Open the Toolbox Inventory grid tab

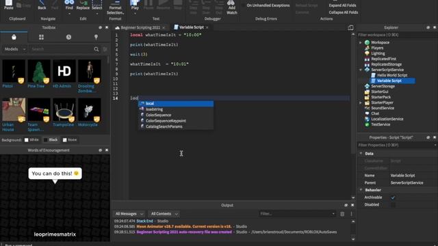[41, 37]
